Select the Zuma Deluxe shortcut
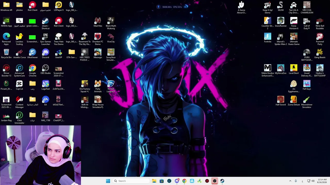The width and height of the screenshot is (330, 185). 294,101
